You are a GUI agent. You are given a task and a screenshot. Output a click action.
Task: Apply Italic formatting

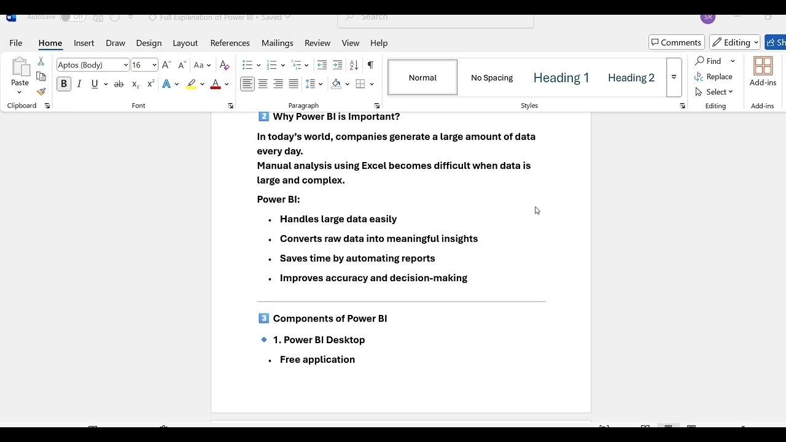click(79, 84)
